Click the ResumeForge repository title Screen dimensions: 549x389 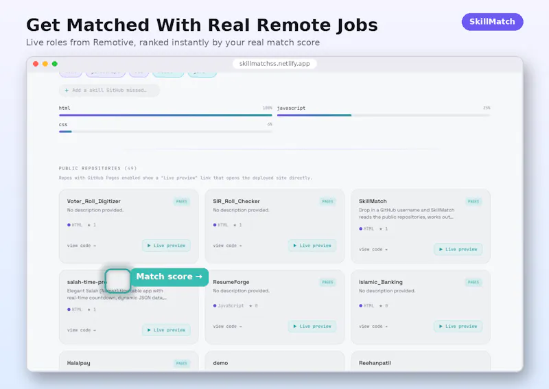(x=231, y=282)
